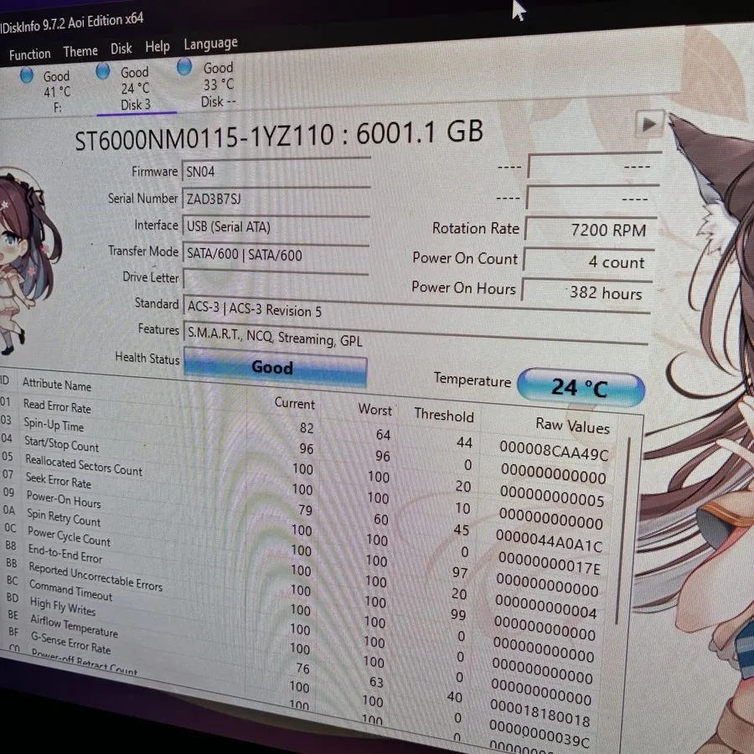Screen dimensions: 754x754
Task: Click the Power On Hours value 382 hours
Action: pyautogui.click(x=587, y=292)
